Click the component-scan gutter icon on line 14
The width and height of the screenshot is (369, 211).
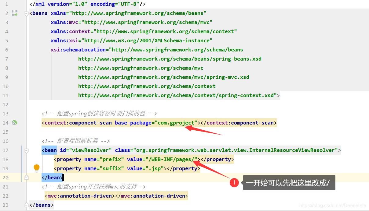14,123
